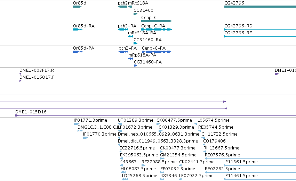Select the mRpS18A-PA label
The height and width of the screenshot is (181, 296).
[142, 55]
